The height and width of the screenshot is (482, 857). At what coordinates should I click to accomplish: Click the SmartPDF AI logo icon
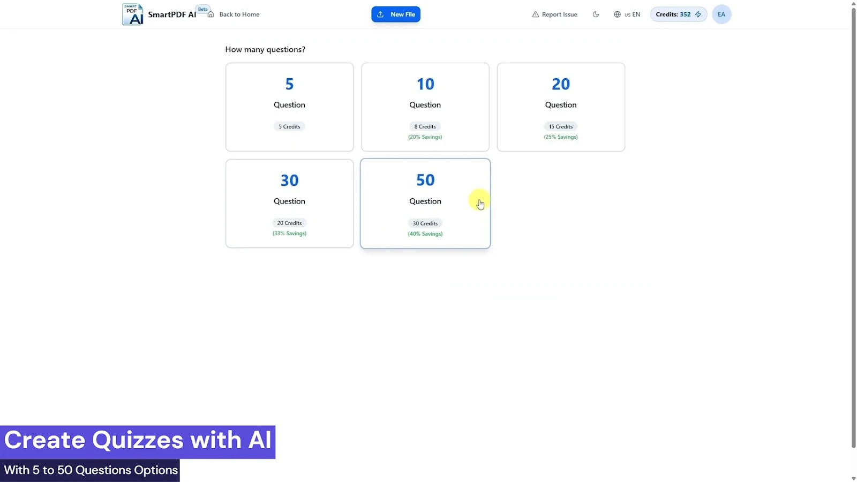click(132, 14)
